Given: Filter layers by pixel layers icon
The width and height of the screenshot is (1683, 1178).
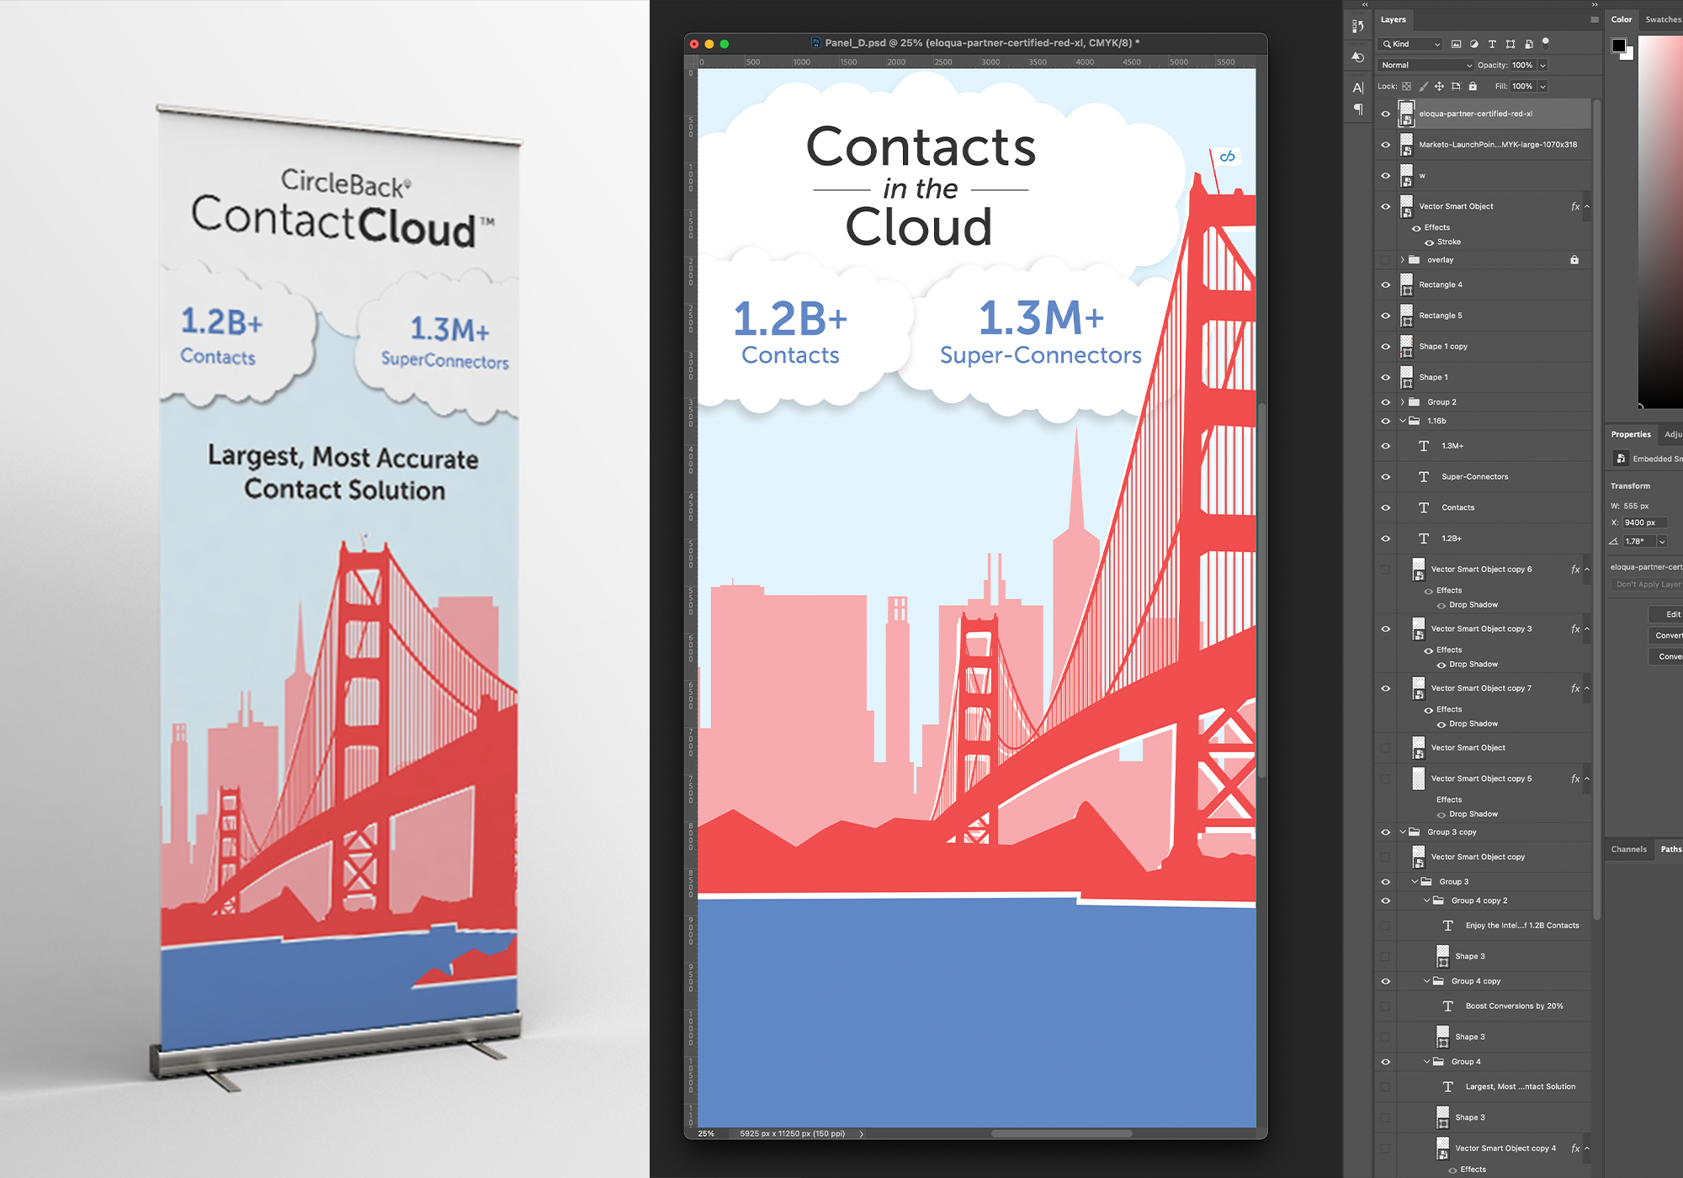Looking at the screenshot, I should [1456, 44].
